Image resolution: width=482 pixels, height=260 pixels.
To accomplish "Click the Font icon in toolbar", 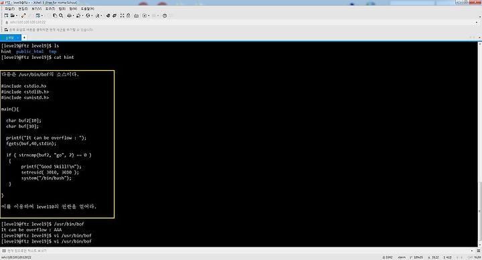I will point(98,15).
